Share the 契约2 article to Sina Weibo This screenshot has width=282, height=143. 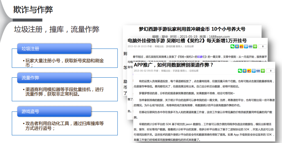[x=241, y=47]
